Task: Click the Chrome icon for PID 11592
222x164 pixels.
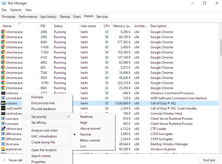Action: pyautogui.click(x=3, y=52)
